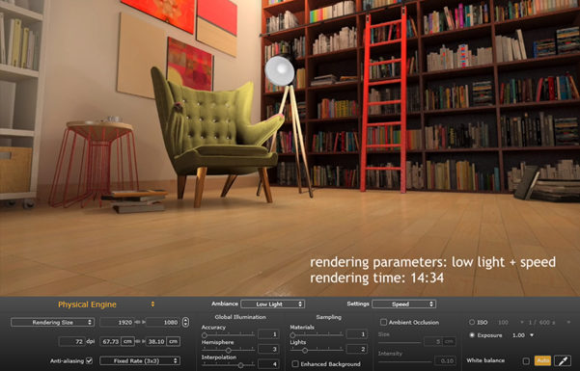
Task: Open the Physical Engine selector arrows
Action: (152, 305)
